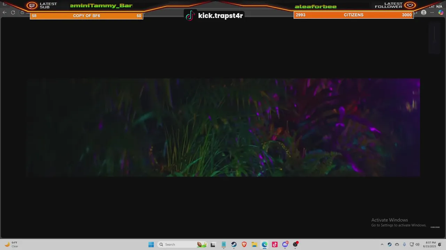This screenshot has width=446, height=250.
Task: Open the notification bell icon
Action: [440, 244]
